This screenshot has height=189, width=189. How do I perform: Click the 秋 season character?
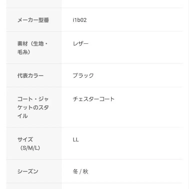click(x=86, y=172)
